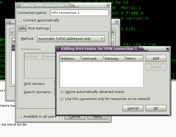The width and height of the screenshot is (176, 137).
Task: Toggle Ignore automatically obtained routes checkbox
Action: pos(62,92)
